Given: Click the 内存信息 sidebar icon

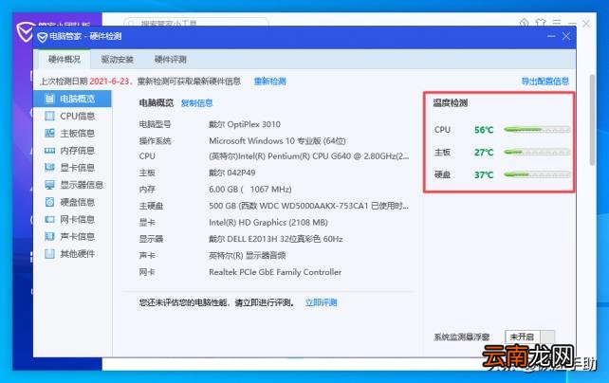Looking at the screenshot, I should point(49,151).
